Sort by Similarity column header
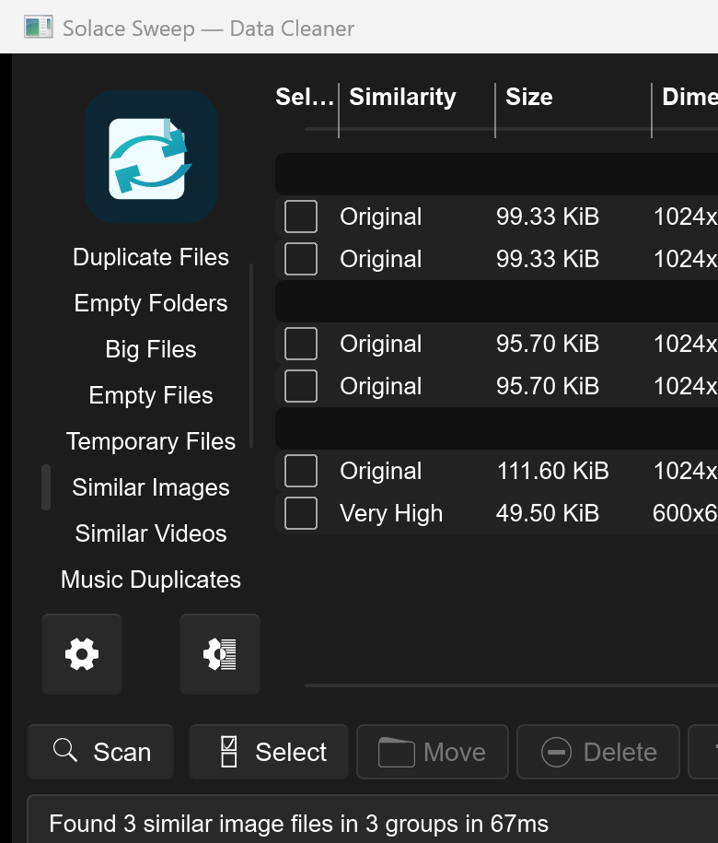The width and height of the screenshot is (718, 843). coord(402,98)
